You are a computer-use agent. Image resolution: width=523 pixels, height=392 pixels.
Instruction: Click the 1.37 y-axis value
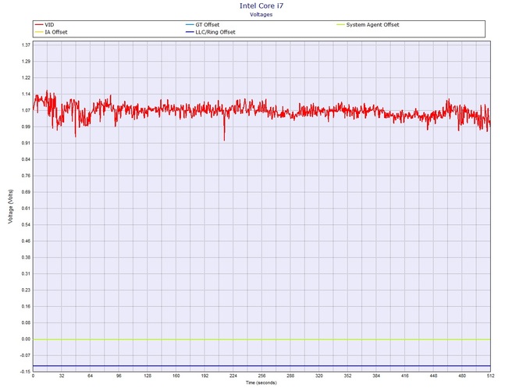tap(26, 45)
